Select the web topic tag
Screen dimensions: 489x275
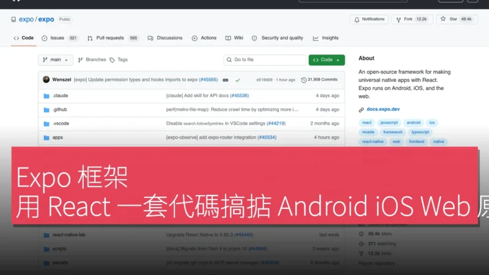click(396, 142)
